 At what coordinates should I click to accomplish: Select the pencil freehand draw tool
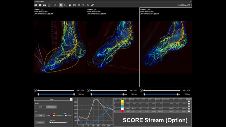click(x=92, y=5)
